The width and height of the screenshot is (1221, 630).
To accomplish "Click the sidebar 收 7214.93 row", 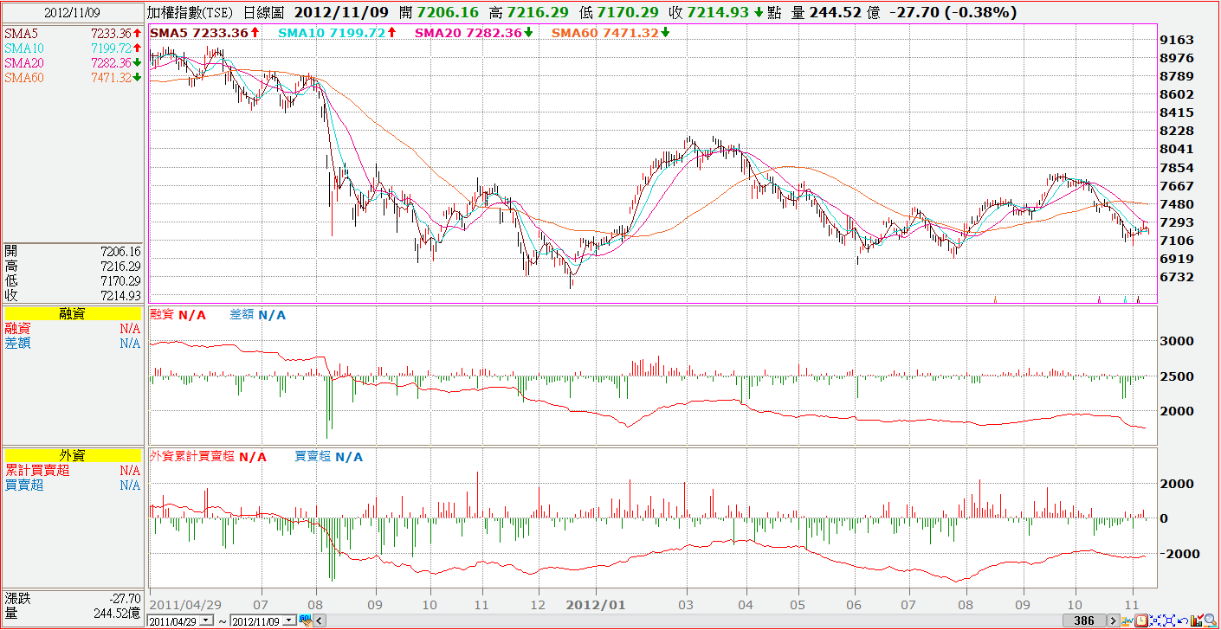I will tap(72, 295).
